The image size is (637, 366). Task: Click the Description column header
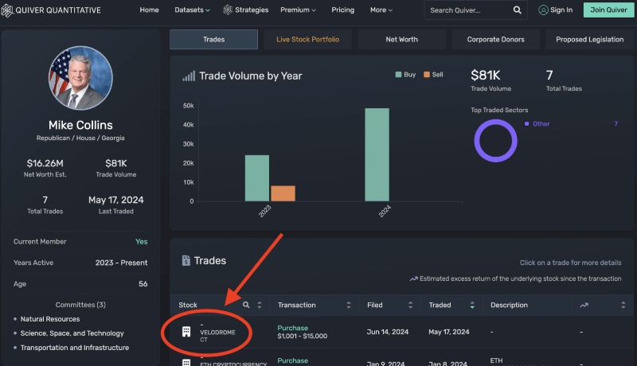[x=509, y=305]
